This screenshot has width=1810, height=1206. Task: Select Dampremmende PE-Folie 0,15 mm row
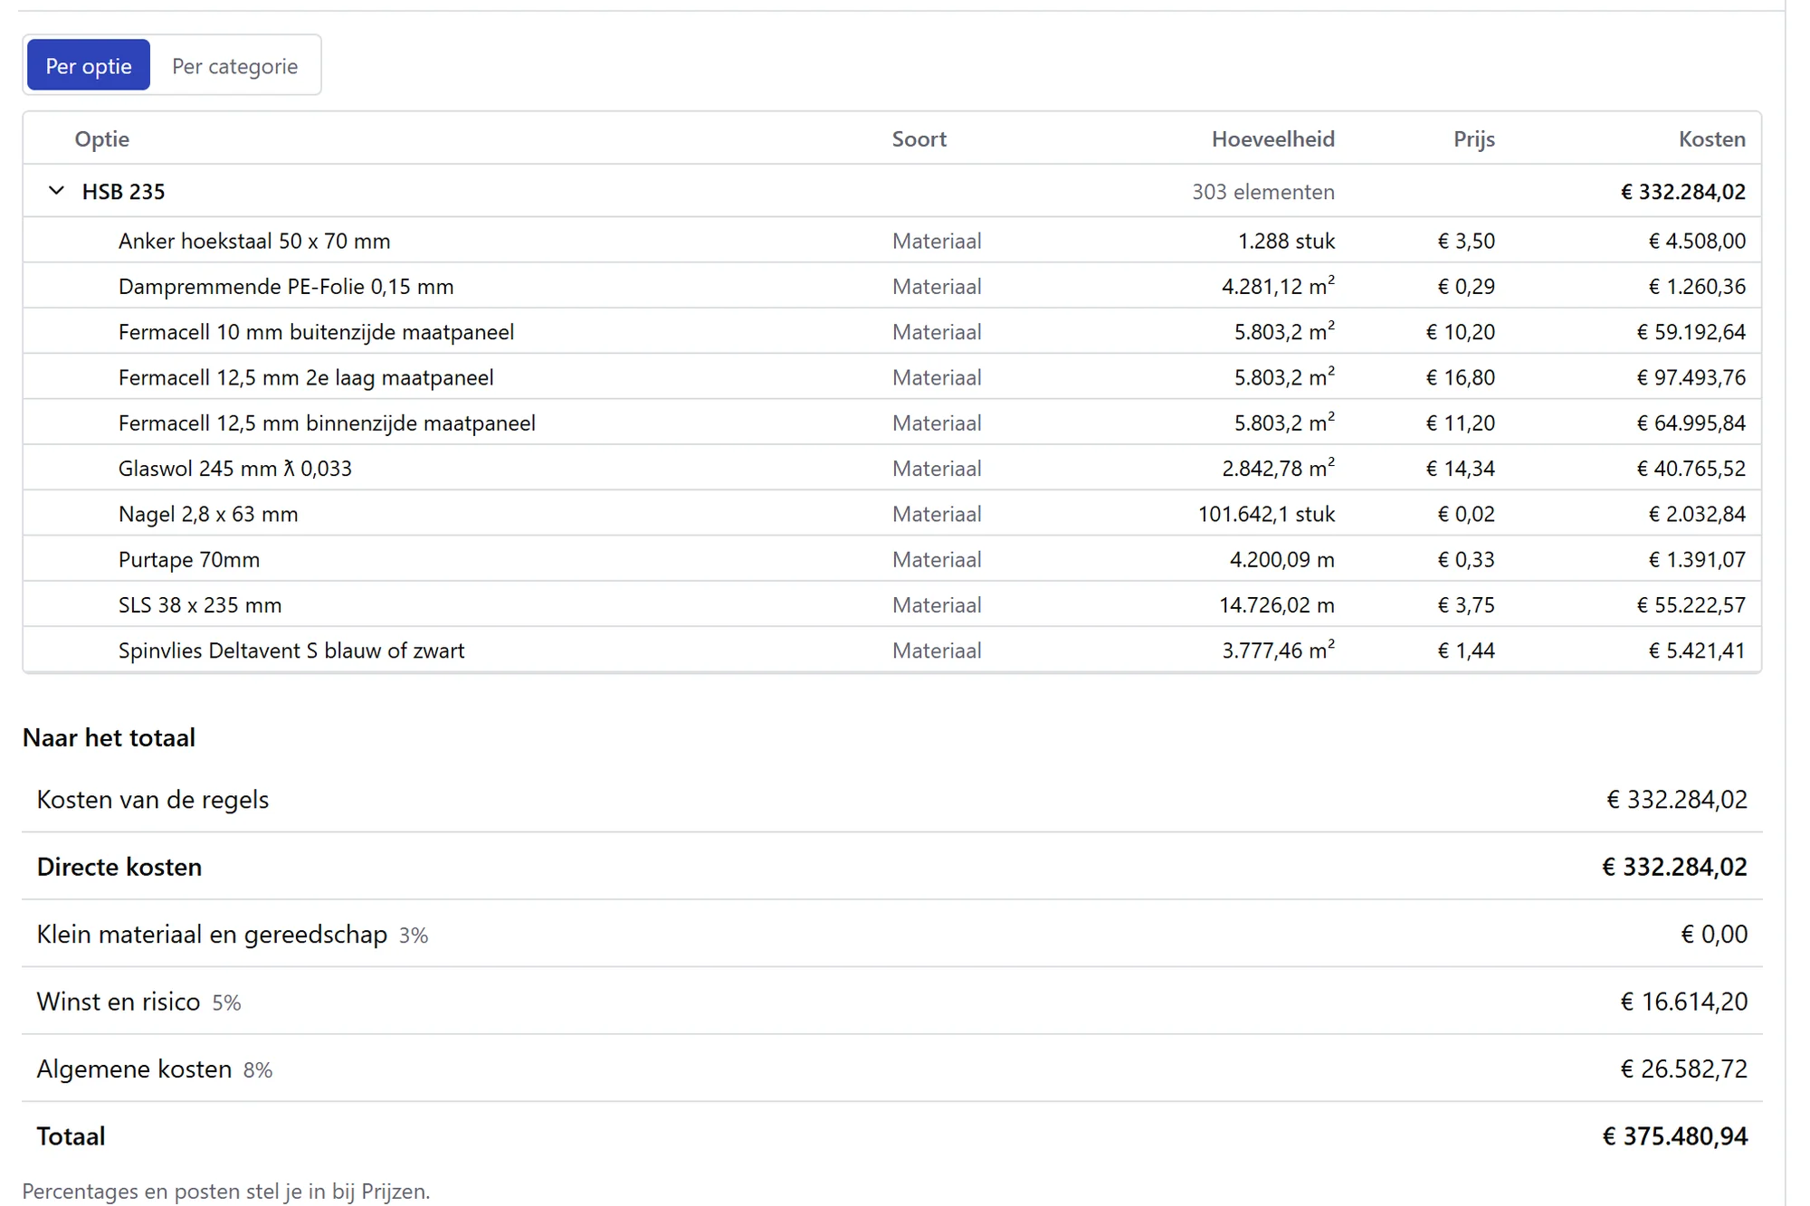[x=891, y=286]
